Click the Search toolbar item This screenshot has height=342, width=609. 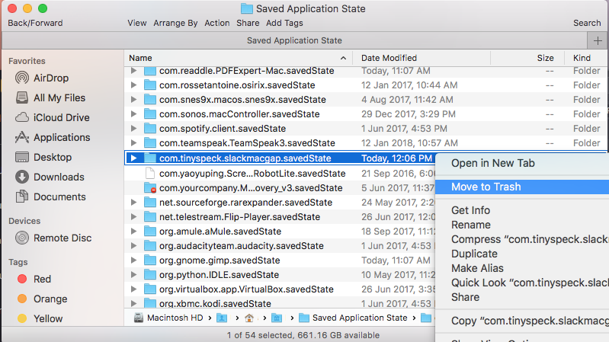pos(587,23)
